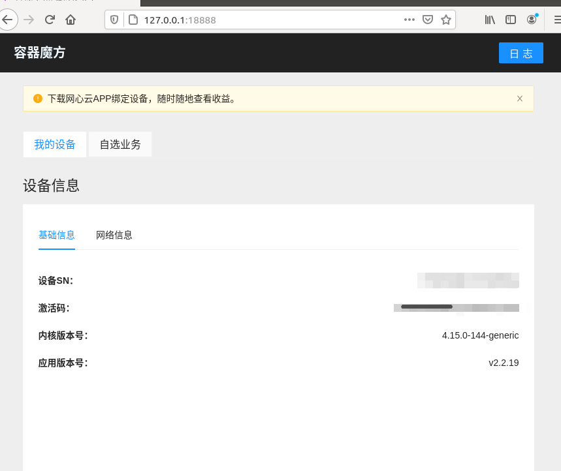Bookmark this page with the star

pyautogui.click(x=446, y=20)
